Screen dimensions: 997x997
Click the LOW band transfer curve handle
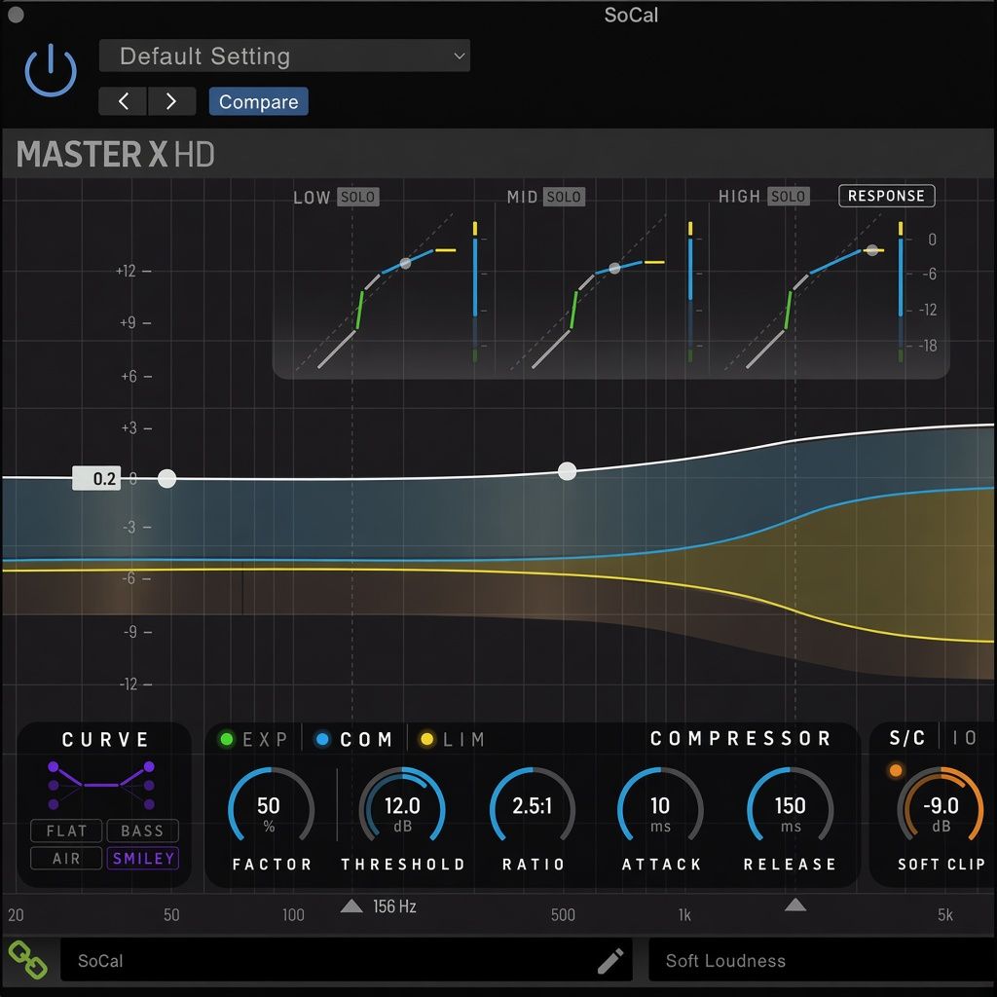405,263
